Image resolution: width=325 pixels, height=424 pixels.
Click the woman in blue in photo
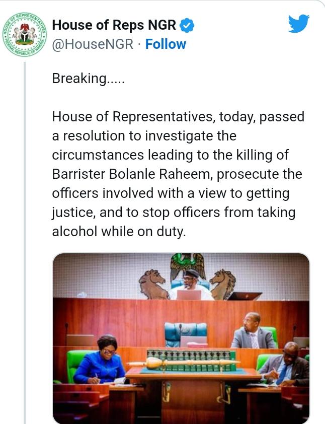(100, 360)
